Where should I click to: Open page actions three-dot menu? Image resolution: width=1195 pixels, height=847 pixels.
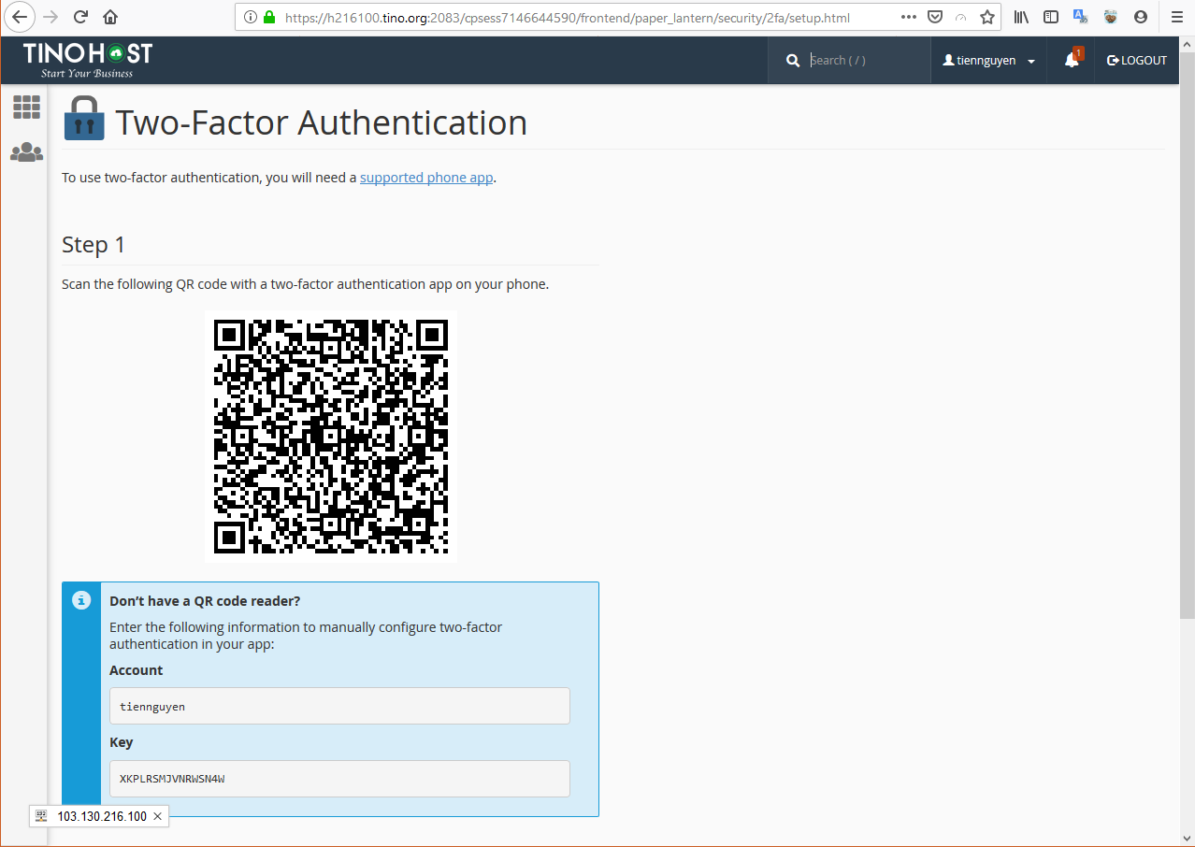point(909,17)
